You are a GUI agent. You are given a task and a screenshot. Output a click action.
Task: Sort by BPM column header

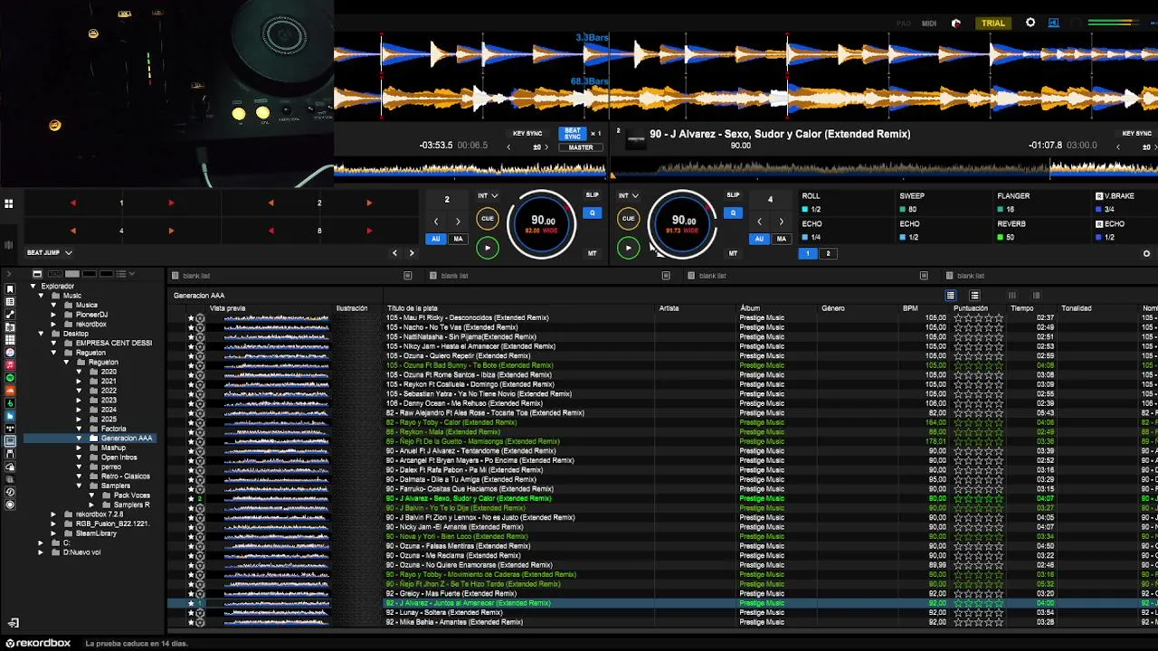pos(910,308)
